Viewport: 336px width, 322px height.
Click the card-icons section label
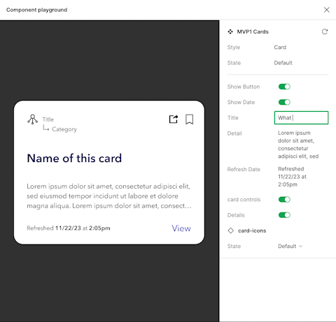[252, 230]
